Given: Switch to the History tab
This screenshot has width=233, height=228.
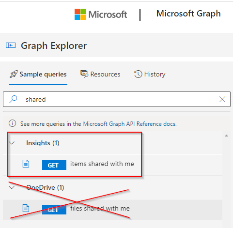Looking at the screenshot, I should click(150, 74).
